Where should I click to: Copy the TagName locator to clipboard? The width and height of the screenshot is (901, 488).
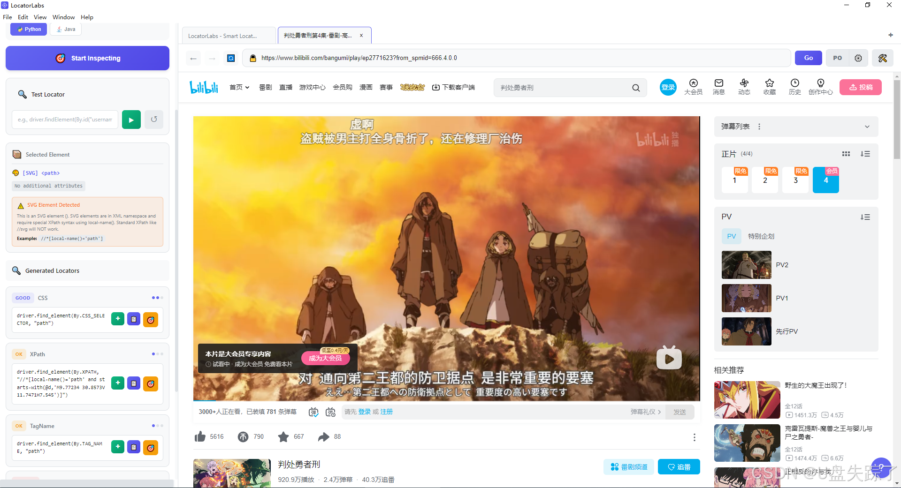134,447
